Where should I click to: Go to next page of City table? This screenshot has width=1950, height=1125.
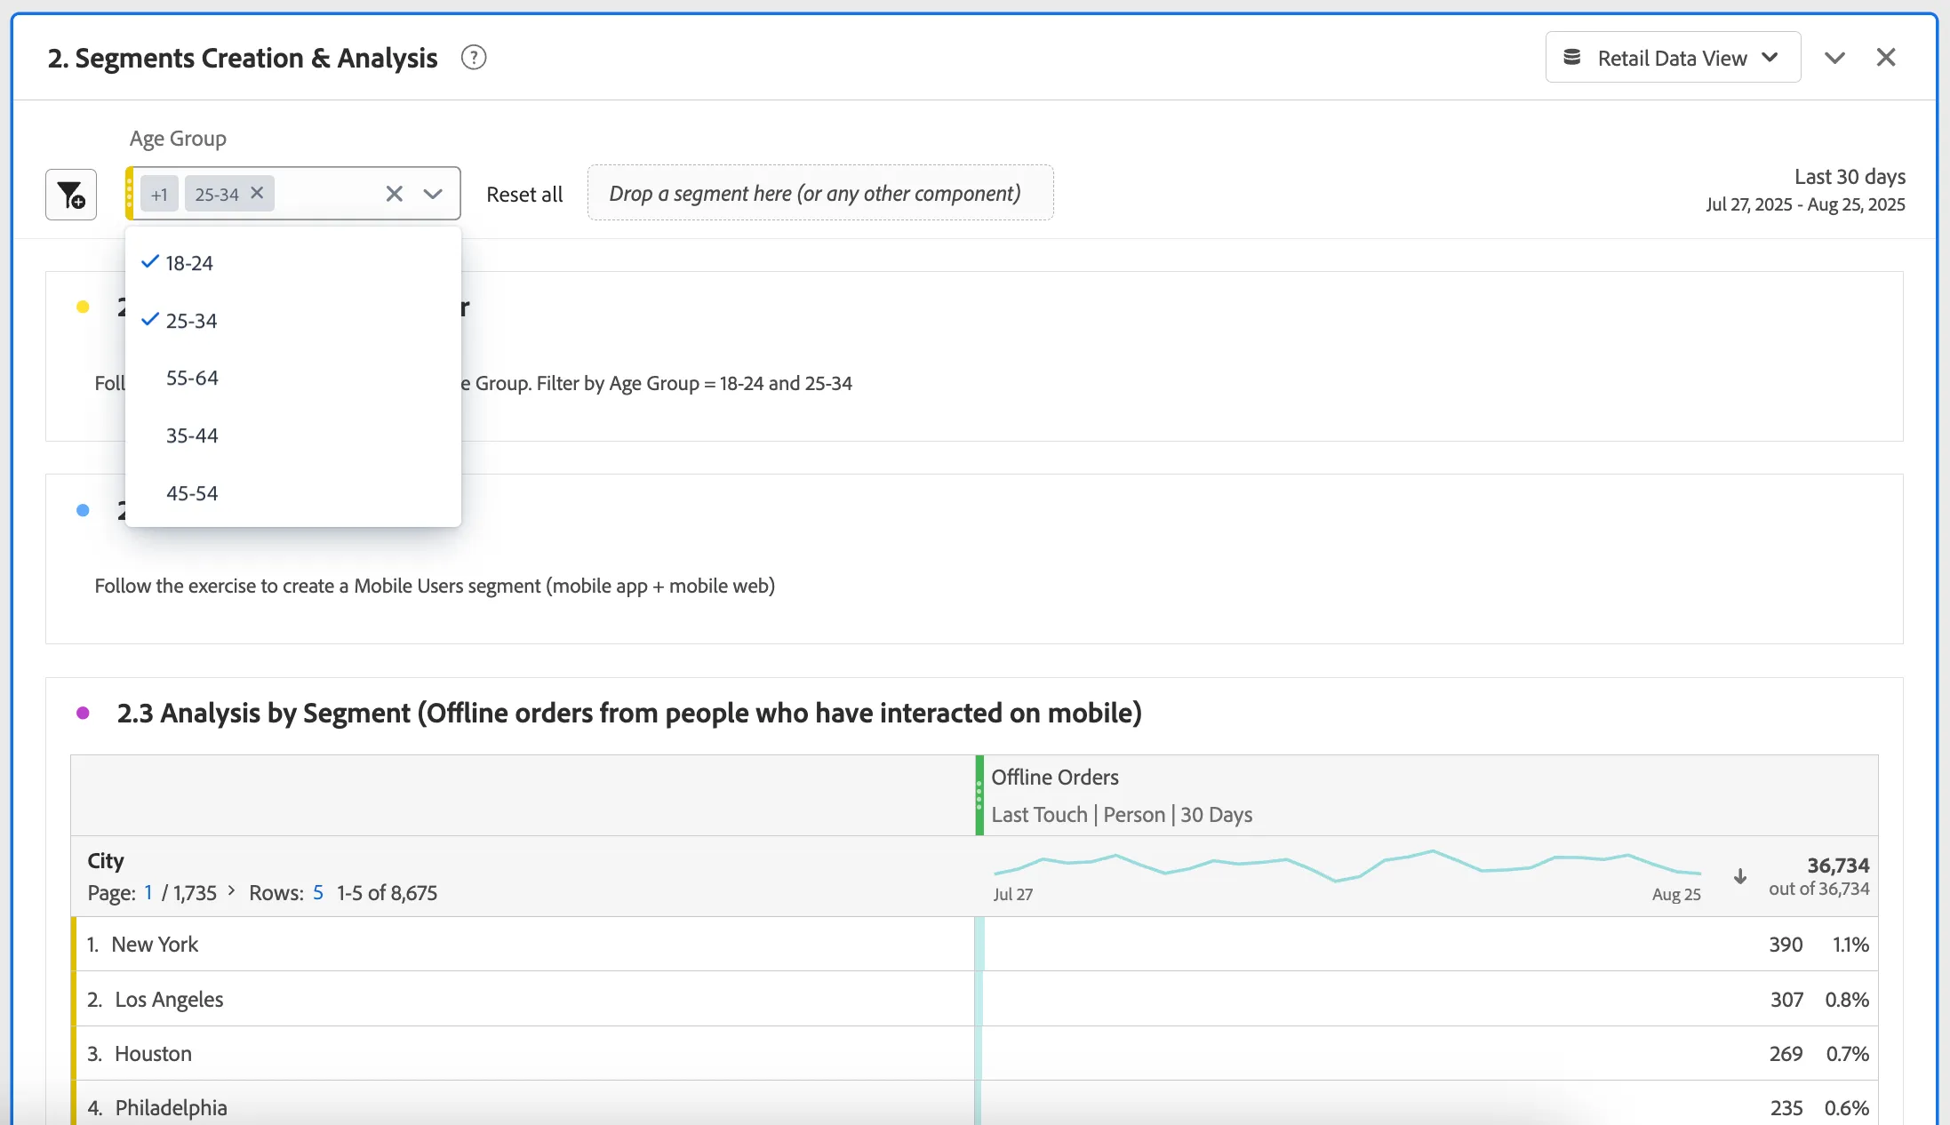coord(231,890)
